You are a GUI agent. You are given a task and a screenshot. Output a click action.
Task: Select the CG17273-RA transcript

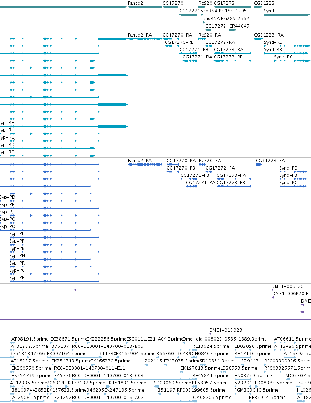pyautogui.click(x=232, y=53)
